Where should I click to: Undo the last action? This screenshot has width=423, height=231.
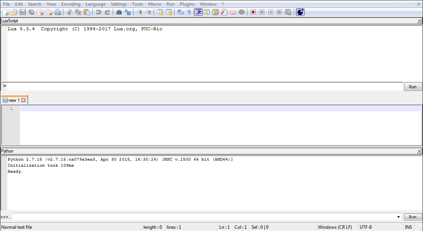pyautogui.click(x=99, y=12)
